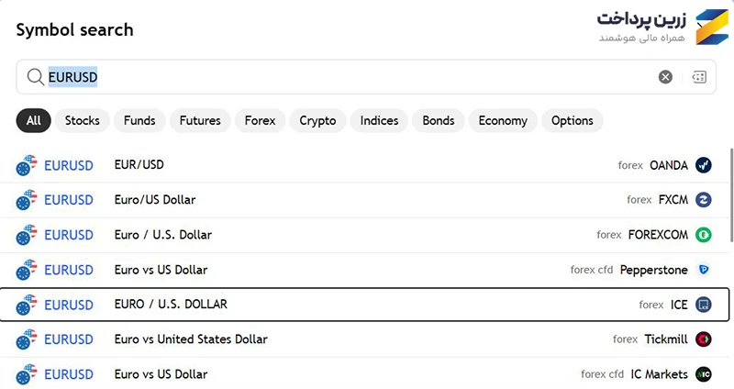Click the OANDA broker logo icon

click(703, 165)
